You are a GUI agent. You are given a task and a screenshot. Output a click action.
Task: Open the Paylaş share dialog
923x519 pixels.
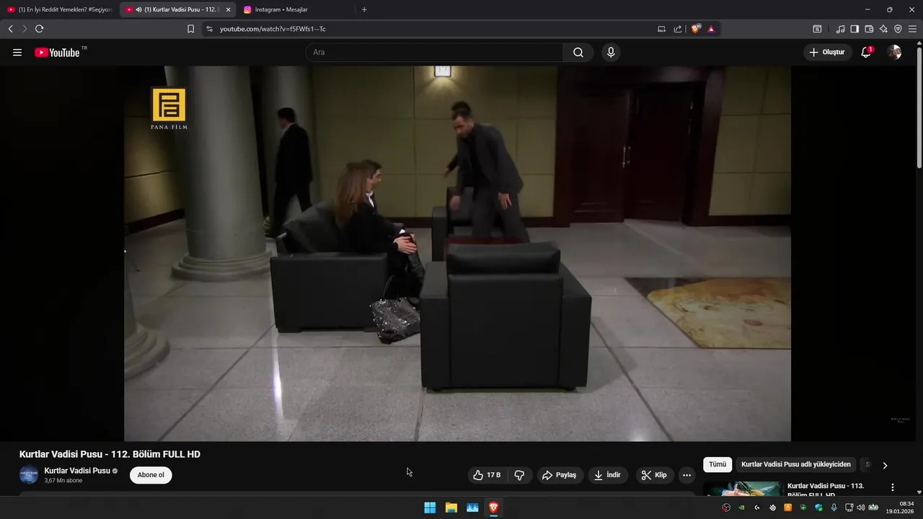pos(560,475)
